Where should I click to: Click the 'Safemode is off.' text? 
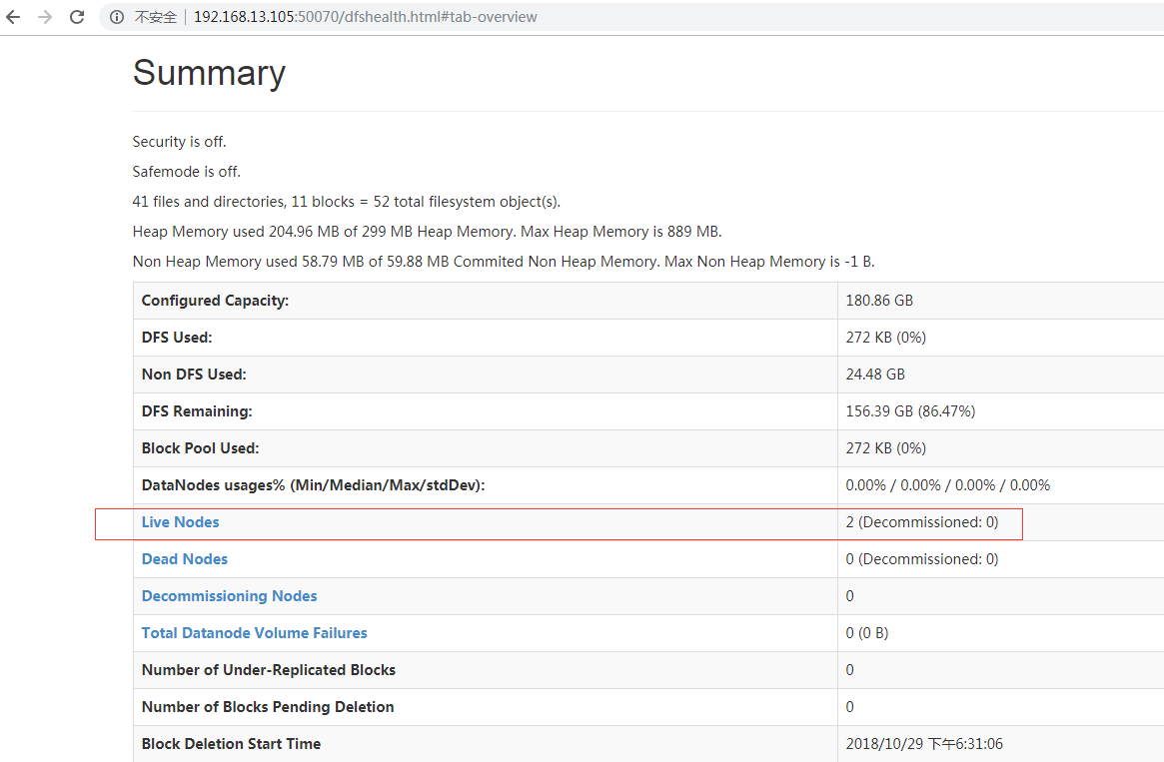[x=186, y=172]
